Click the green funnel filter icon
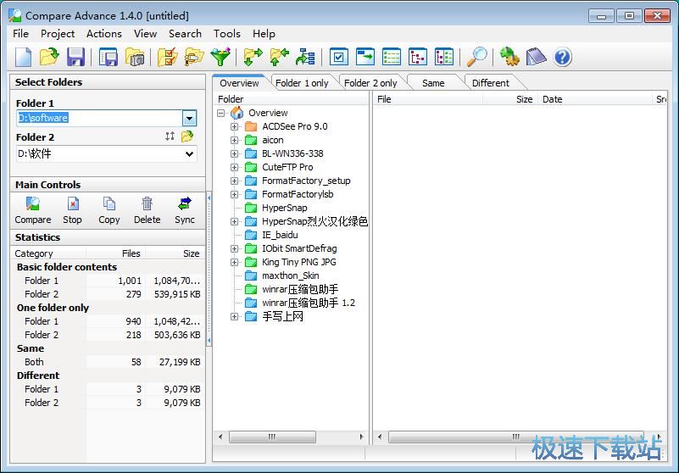679x473 pixels. [x=220, y=57]
